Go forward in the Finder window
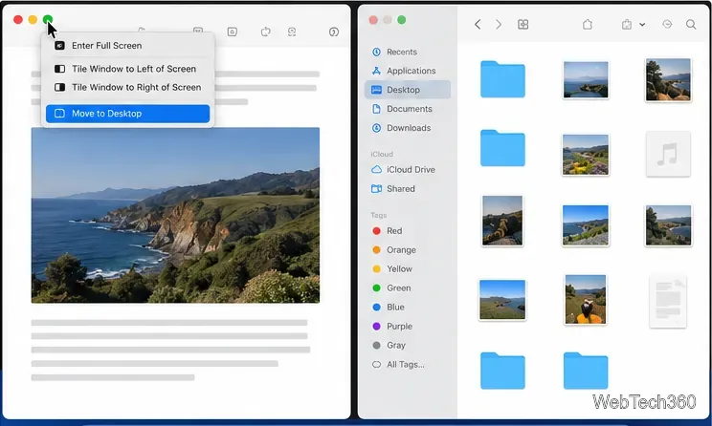This screenshot has width=712, height=426. tap(499, 24)
